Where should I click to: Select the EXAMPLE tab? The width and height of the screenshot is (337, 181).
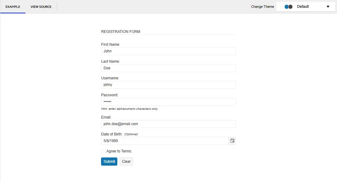[x=13, y=6]
